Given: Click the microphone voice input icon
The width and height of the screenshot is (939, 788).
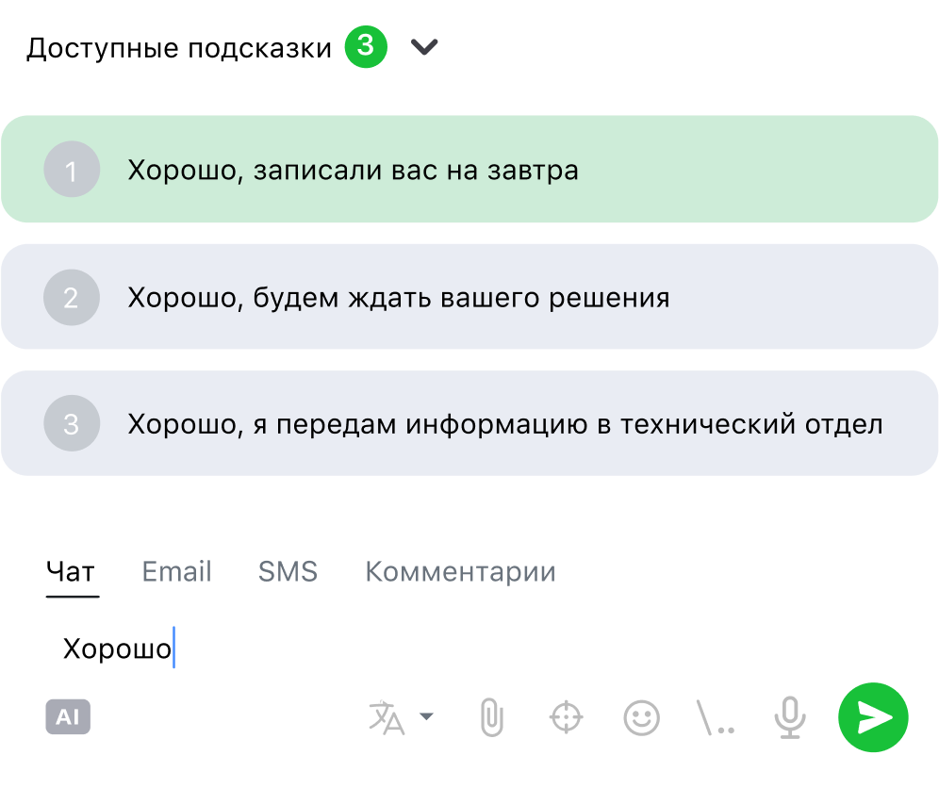Looking at the screenshot, I should coord(790,718).
